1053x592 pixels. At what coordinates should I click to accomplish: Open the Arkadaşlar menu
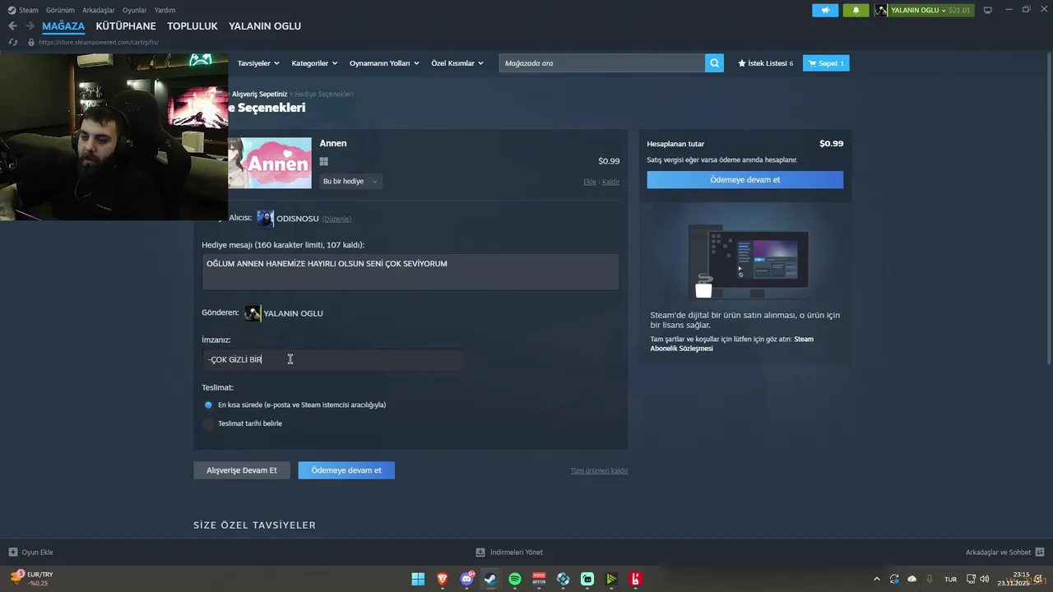pos(99,10)
